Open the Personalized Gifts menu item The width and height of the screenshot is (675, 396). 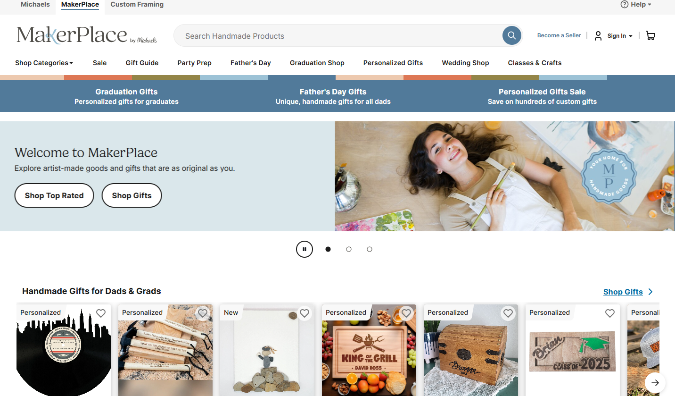[393, 63]
